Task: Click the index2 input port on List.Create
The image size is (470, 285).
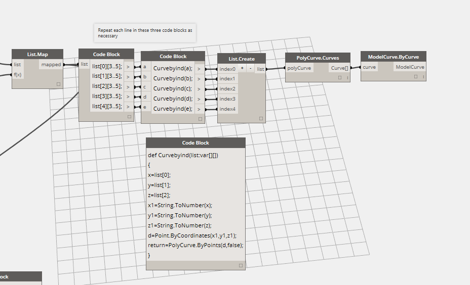Action: (227, 89)
